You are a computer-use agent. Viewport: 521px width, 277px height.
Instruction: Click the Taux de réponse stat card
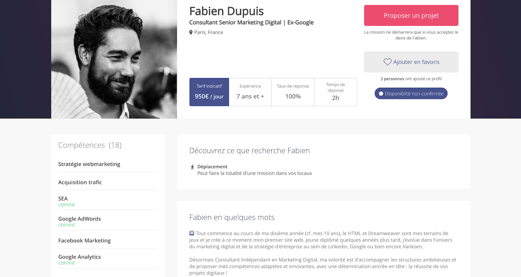[292, 92]
